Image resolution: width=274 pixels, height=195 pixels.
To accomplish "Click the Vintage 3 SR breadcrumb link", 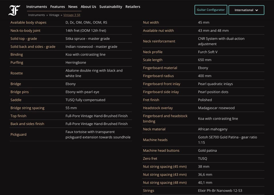I will pos(72,15).
